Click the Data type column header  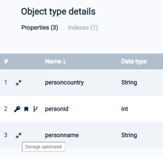(134, 61)
